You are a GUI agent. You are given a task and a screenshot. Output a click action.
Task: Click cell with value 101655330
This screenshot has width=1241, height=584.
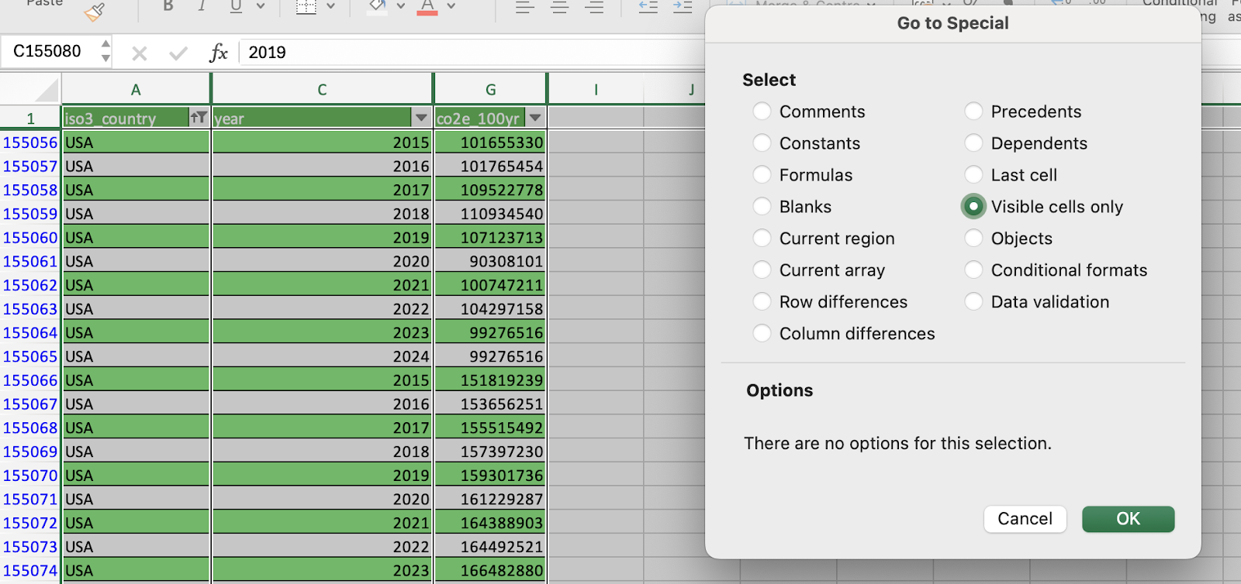[x=490, y=143]
